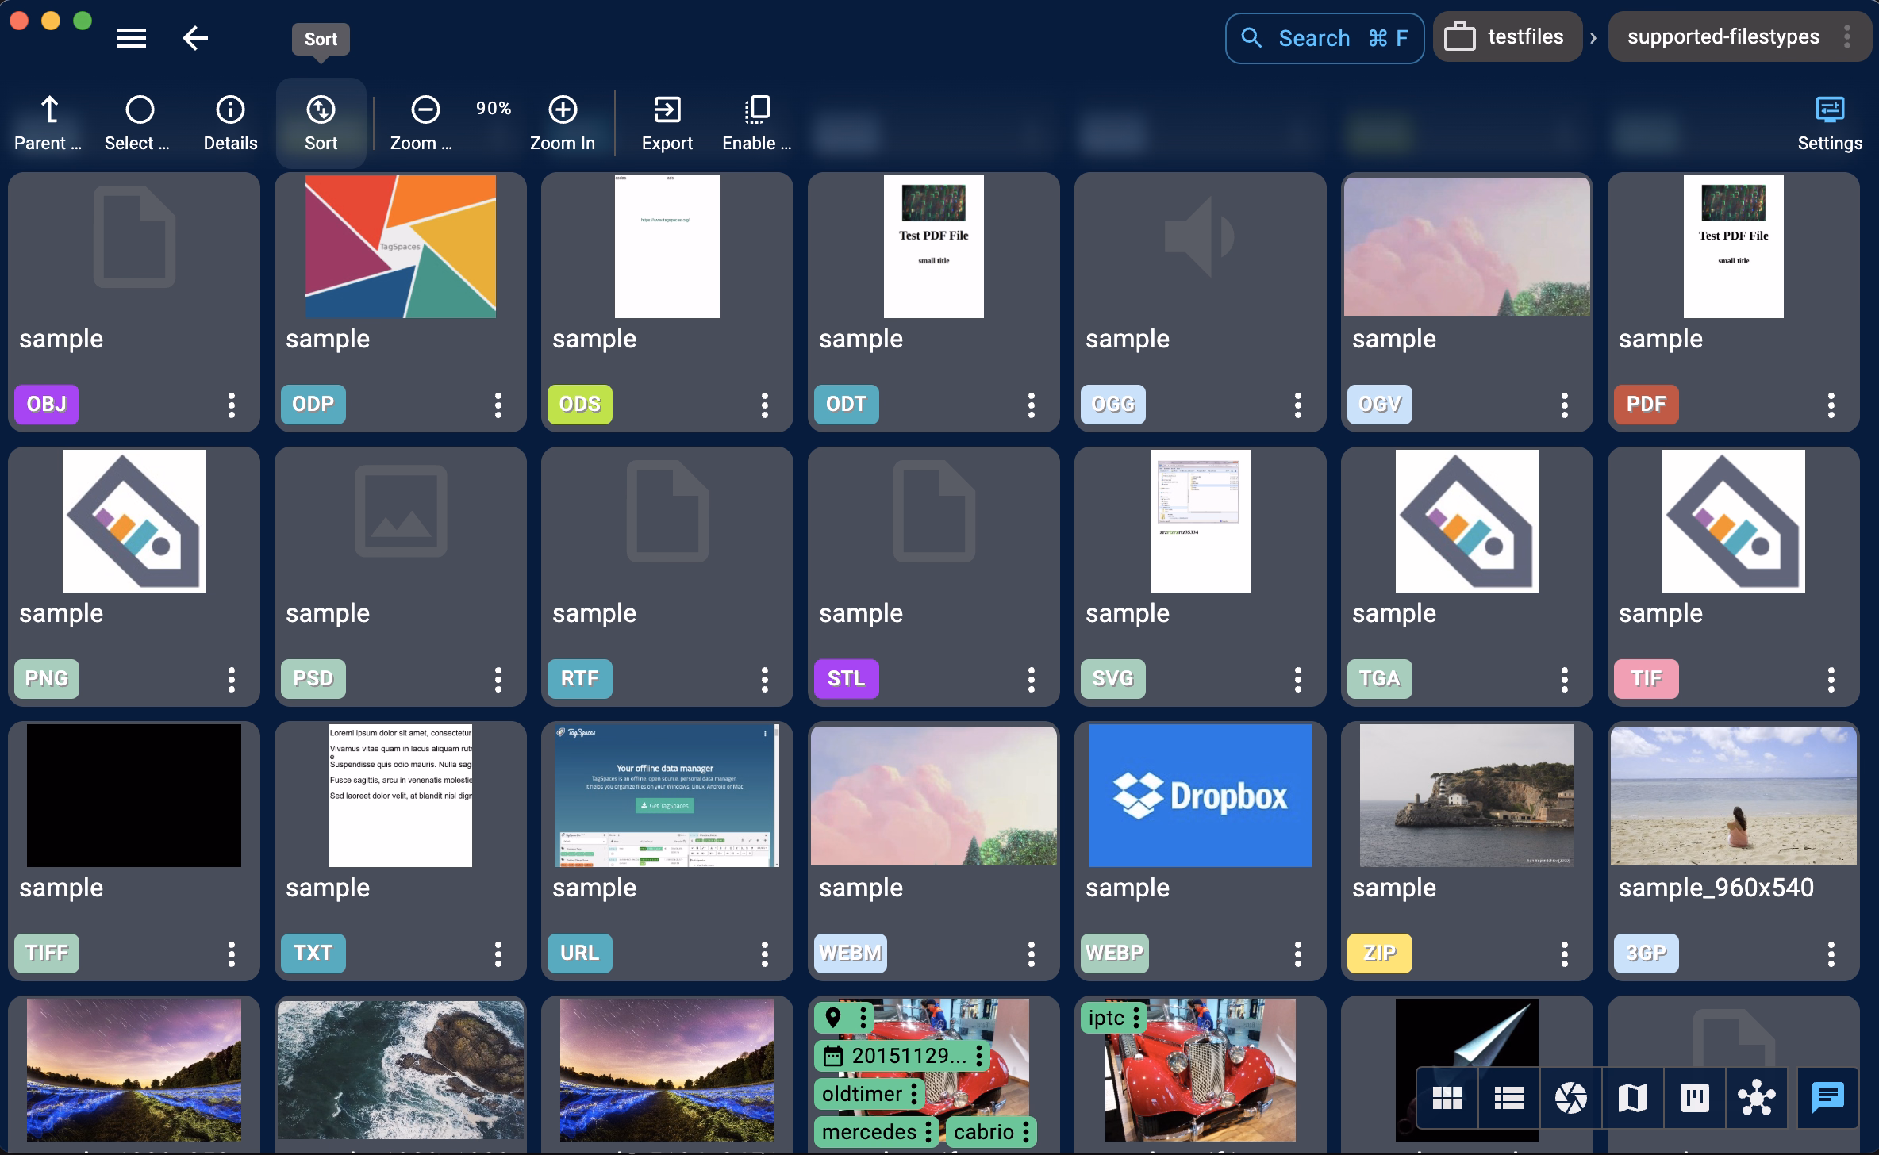This screenshot has width=1879, height=1155.
Task: Select the PSD image placeholder icon
Action: tap(401, 511)
